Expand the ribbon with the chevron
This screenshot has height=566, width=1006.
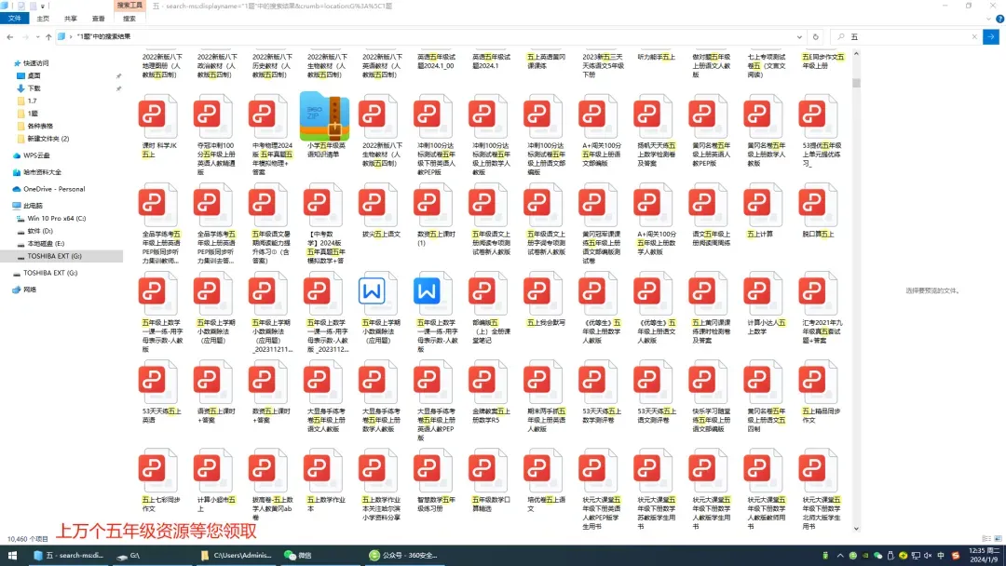[988, 19]
